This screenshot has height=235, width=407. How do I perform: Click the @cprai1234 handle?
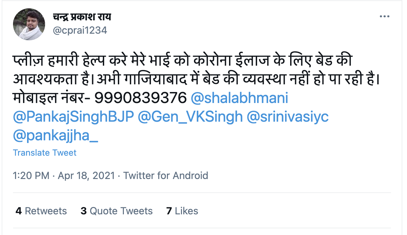pos(80,30)
